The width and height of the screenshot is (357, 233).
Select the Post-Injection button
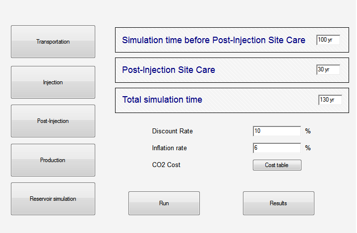point(53,121)
